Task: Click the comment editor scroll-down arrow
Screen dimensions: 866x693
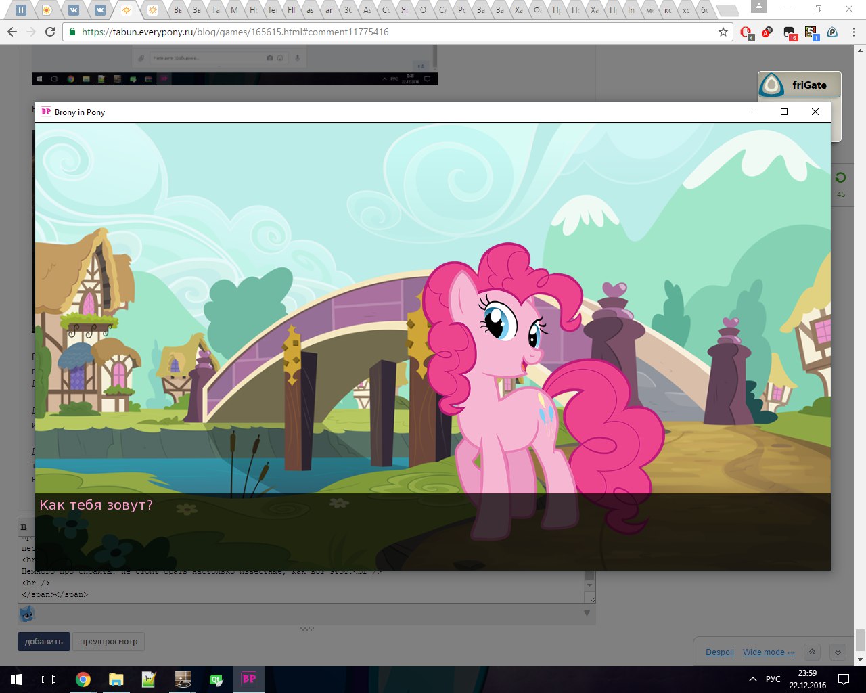Action: tap(590, 586)
